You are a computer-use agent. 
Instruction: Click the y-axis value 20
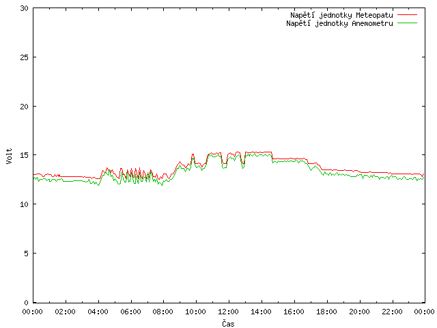[x=25, y=107]
